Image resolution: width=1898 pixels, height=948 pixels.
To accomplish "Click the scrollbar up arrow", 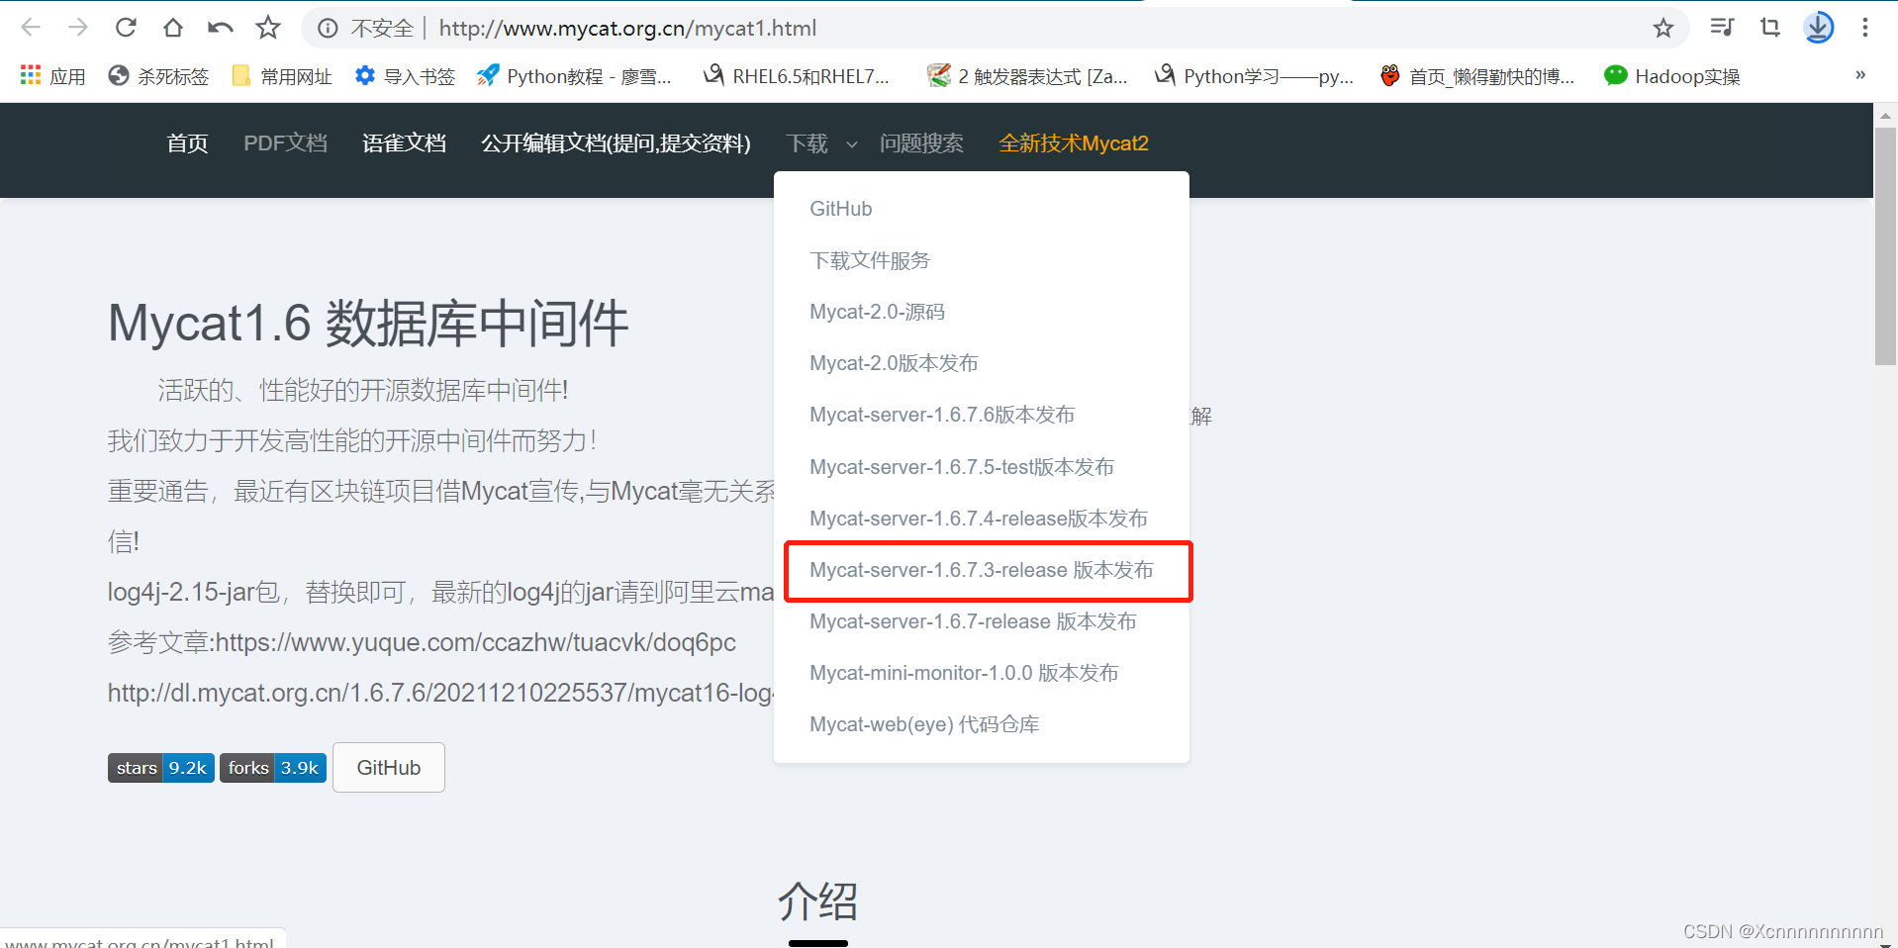I will coord(1885,115).
